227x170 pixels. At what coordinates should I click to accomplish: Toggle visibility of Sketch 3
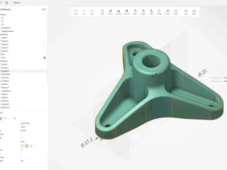[x=44, y=44]
